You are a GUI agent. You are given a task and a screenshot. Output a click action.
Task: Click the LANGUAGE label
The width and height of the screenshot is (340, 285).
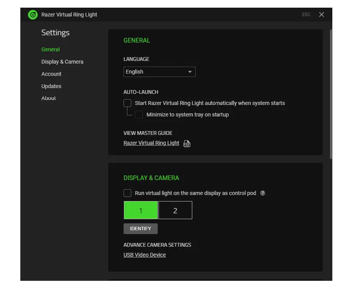point(136,59)
